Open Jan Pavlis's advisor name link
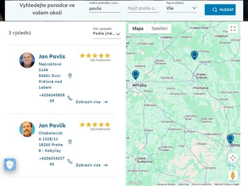Viewport: 248px width, 186px height. coord(52,57)
